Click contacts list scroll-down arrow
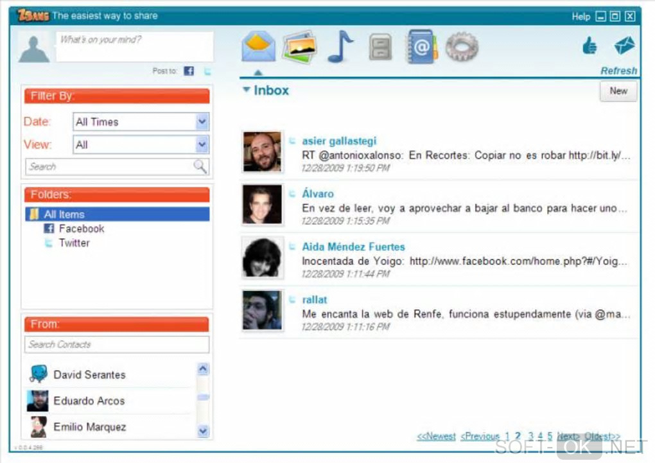655x463 pixels. click(x=202, y=430)
